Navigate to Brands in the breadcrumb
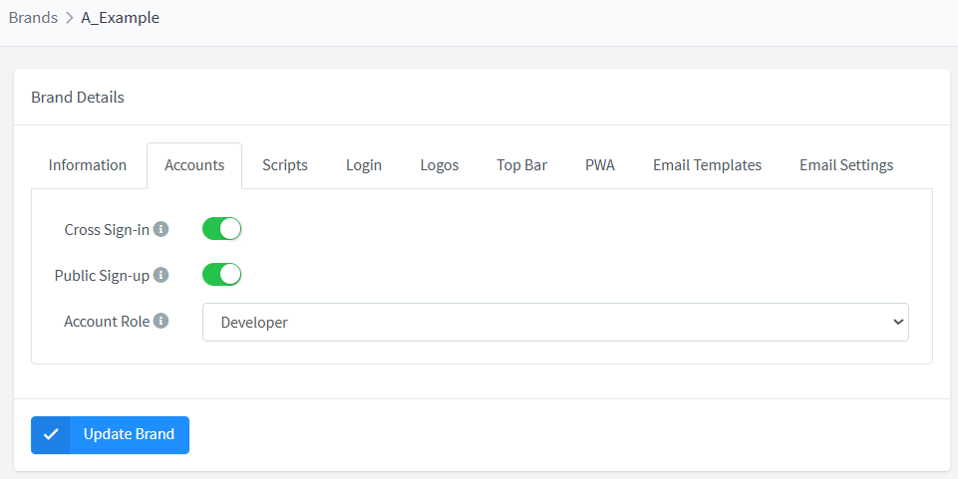The height and width of the screenshot is (479, 958). (33, 17)
